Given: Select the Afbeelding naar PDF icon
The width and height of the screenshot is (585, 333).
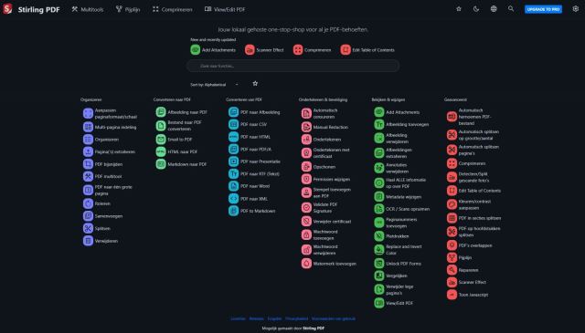Looking at the screenshot, I should coord(161,112).
